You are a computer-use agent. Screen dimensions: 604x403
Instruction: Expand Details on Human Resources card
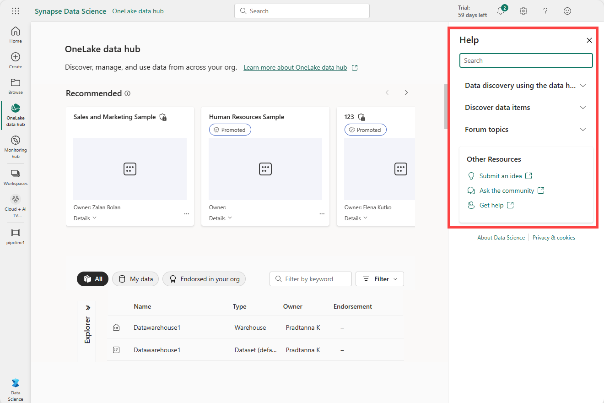221,218
